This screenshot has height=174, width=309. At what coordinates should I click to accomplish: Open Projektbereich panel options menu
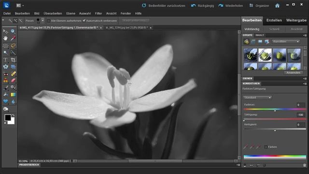[238, 165]
